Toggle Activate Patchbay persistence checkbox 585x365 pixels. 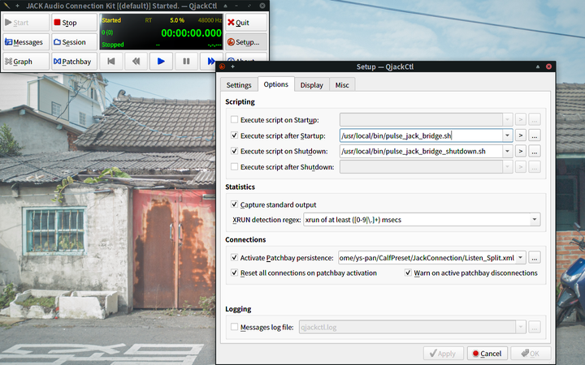[234, 257]
